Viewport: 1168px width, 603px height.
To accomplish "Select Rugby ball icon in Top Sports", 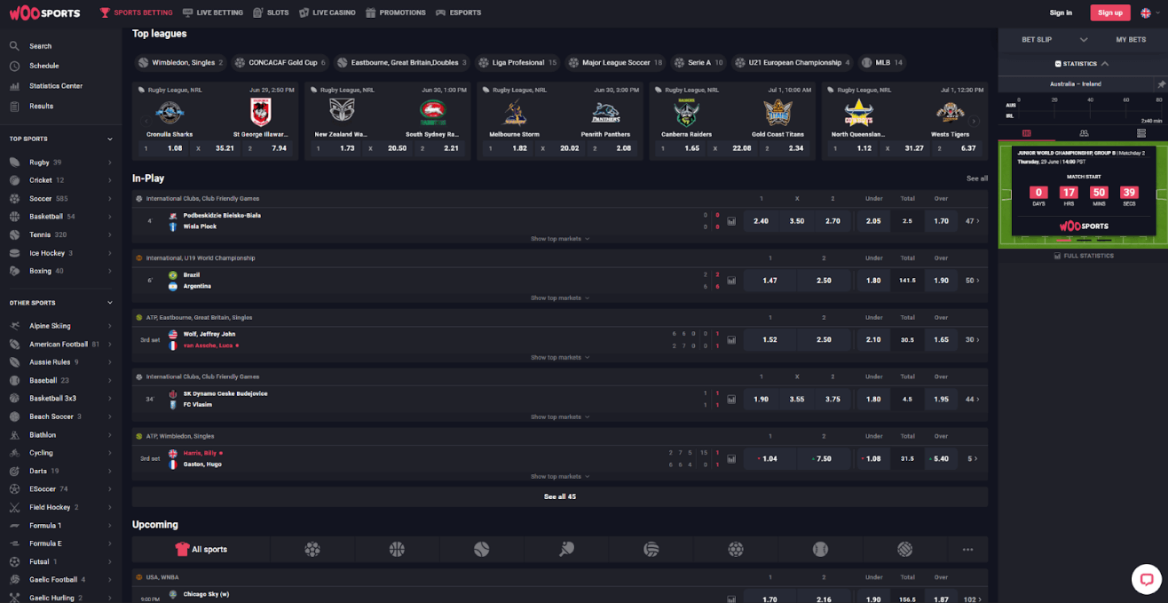I will pyautogui.click(x=14, y=163).
